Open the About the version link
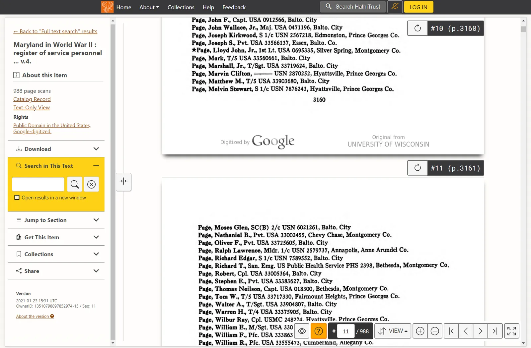The width and height of the screenshot is (531, 348). click(x=33, y=317)
